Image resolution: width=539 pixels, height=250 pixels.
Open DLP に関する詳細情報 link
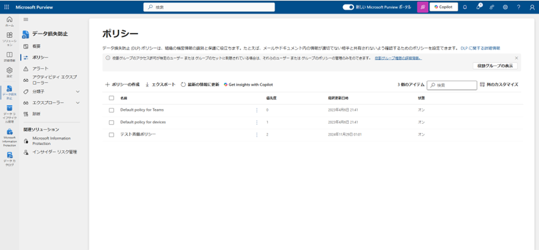coord(479,47)
